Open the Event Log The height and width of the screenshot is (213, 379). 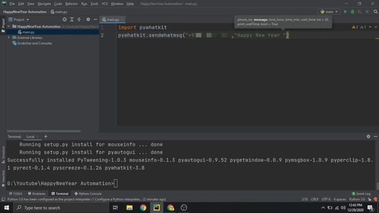361,193
